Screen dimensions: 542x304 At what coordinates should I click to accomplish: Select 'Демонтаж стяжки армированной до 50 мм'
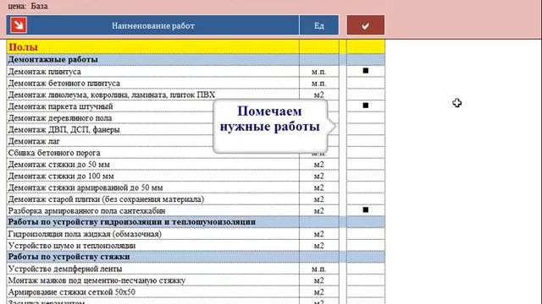(x=86, y=187)
